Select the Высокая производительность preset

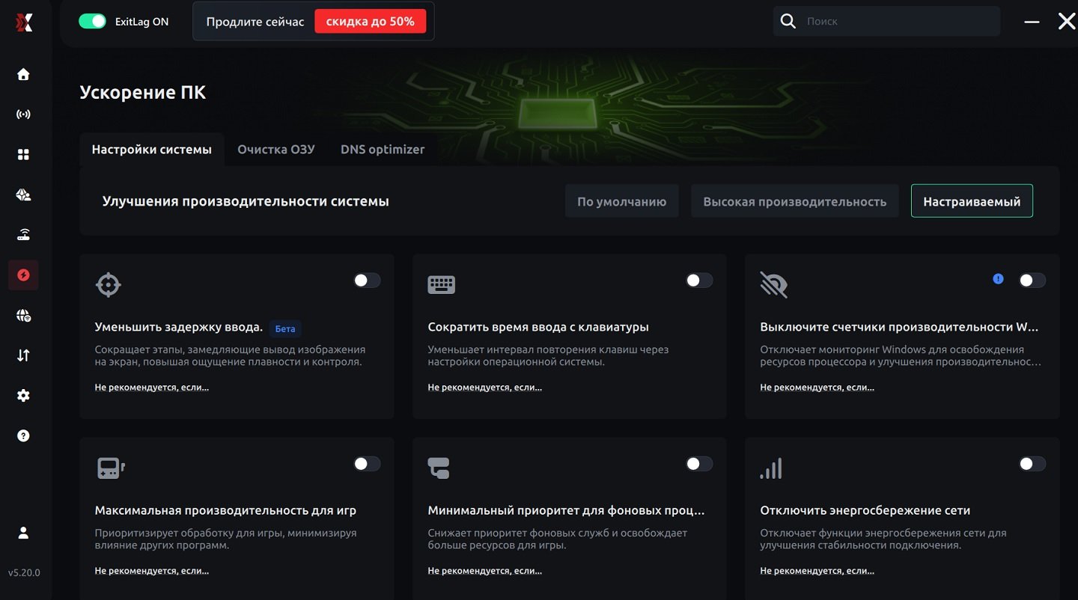tap(794, 201)
